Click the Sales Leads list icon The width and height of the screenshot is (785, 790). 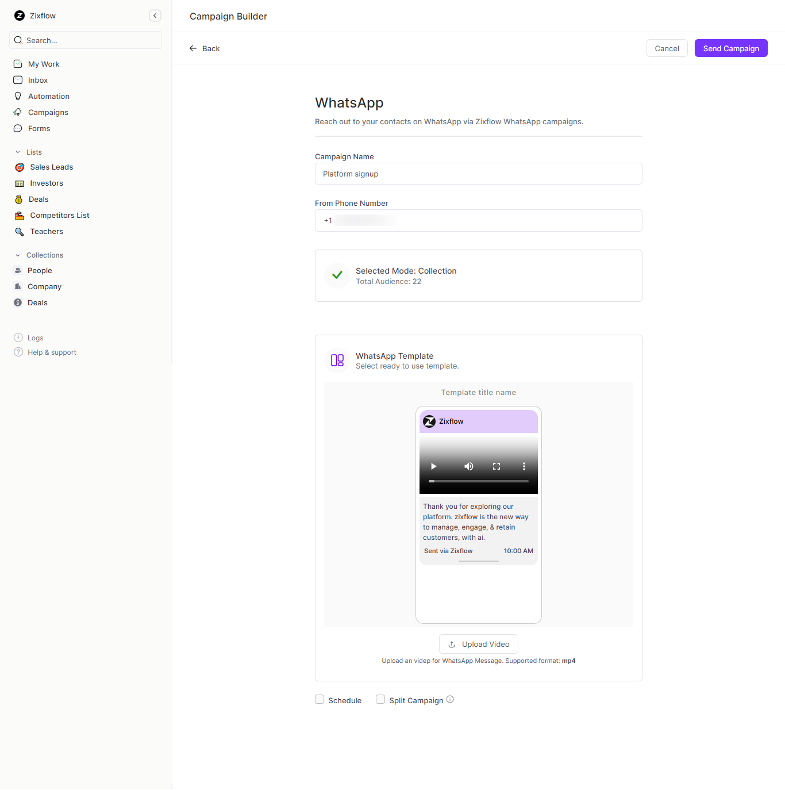coord(20,167)
